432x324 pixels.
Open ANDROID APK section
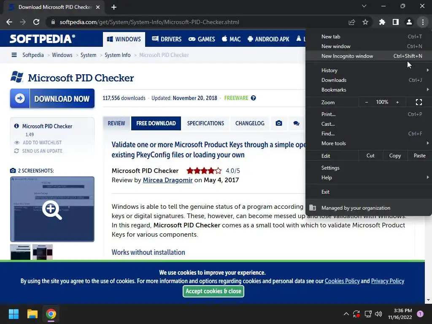click(268, 39)
